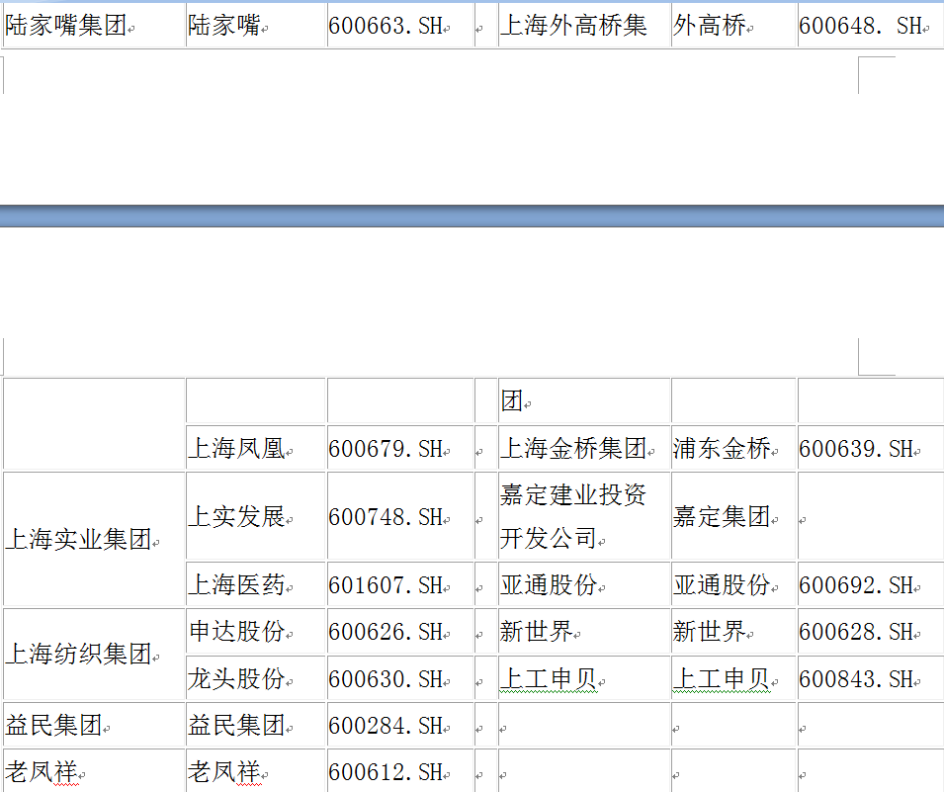Click the 嘉定集团 cell
Screen dimensions: 944x792
click(733, 516)
